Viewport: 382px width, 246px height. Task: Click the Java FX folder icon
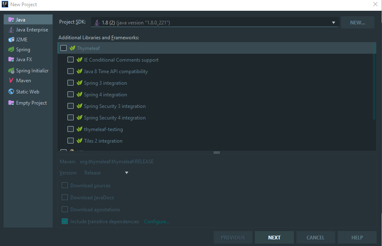(11, 60)
